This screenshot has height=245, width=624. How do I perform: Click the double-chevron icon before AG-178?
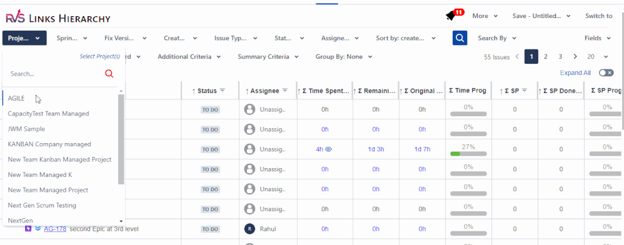(38, 229)
